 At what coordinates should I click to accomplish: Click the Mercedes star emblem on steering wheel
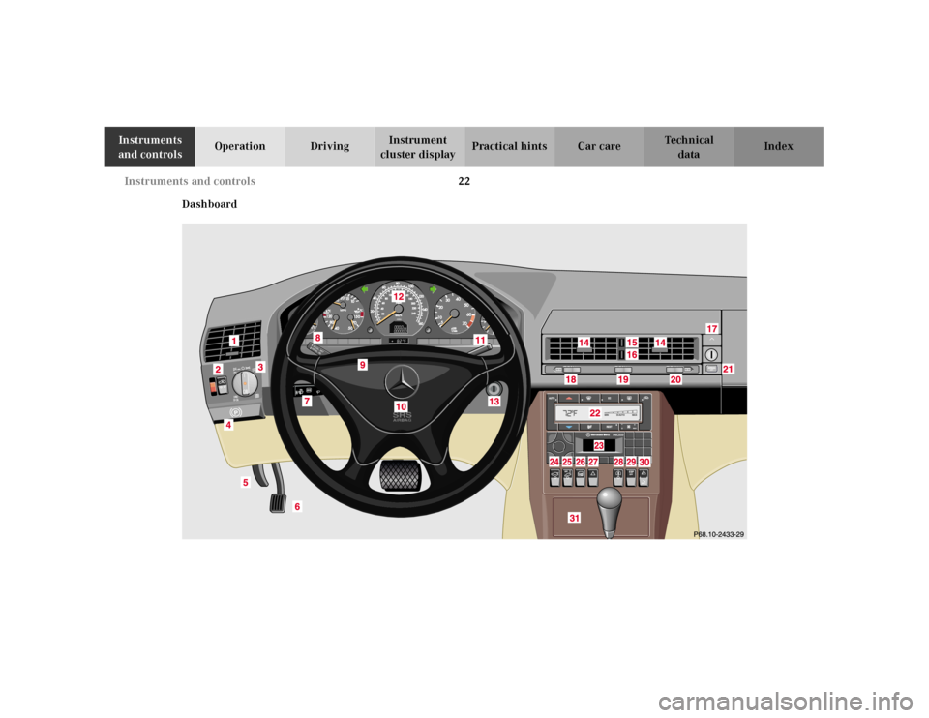click(x=402, y=381)
